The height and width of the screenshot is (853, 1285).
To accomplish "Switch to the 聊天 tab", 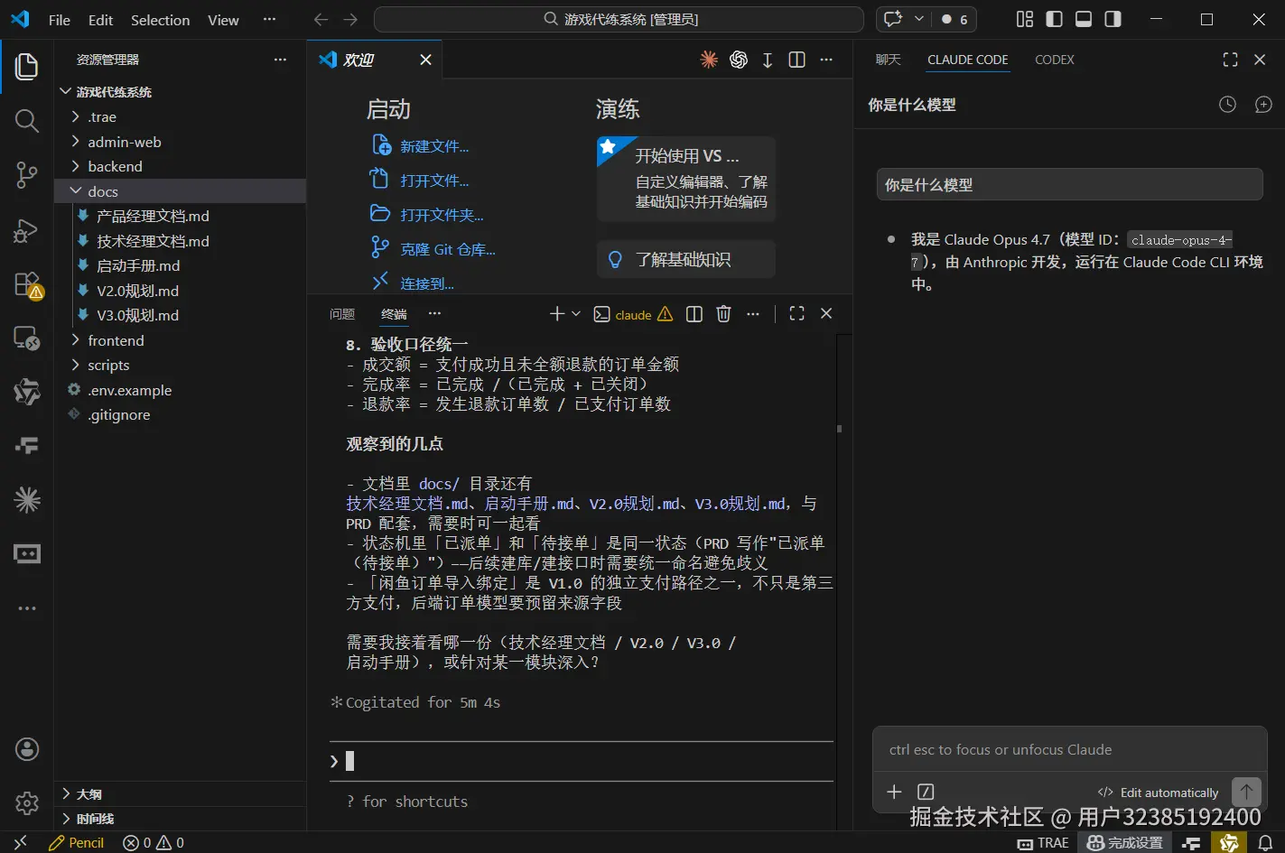I will [889, 60].
